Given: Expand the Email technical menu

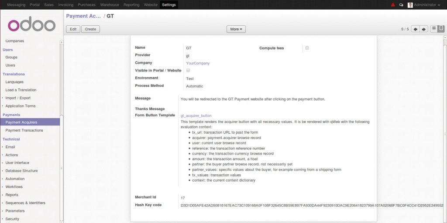Looking at the screenshot, I should pyautogui.click(x=10, y=147).
